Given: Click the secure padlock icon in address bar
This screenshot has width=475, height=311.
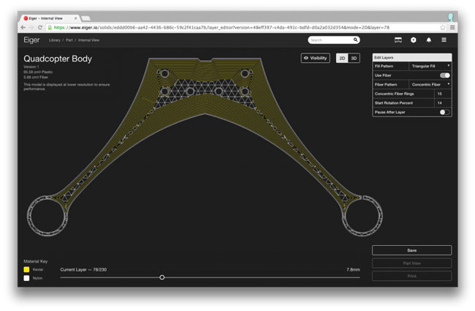Looking at the screenshot, I should tap(50, 27).
